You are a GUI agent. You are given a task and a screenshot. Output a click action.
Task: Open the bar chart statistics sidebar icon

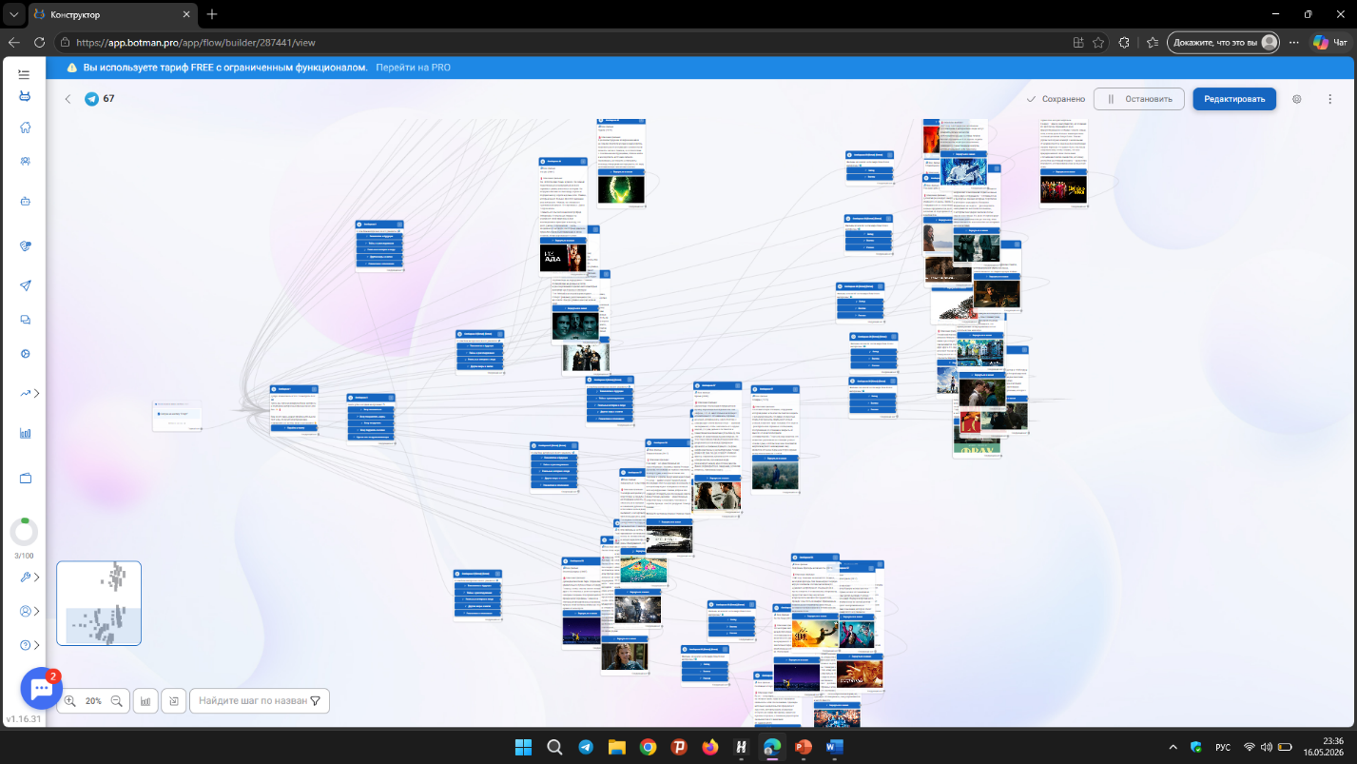[x=26, y=434]
